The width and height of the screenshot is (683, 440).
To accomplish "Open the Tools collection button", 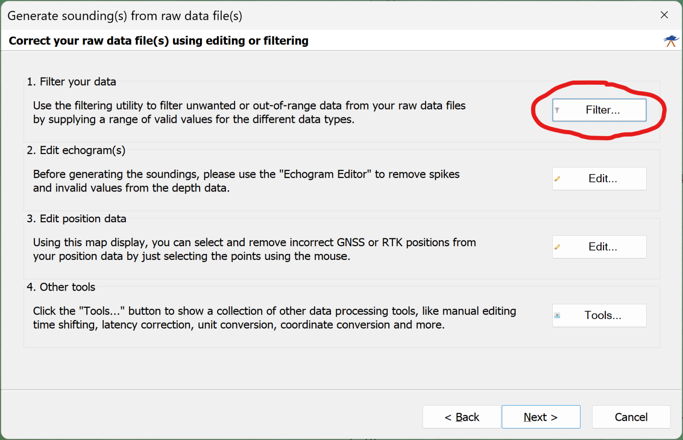I will click(x=599, y=315).
